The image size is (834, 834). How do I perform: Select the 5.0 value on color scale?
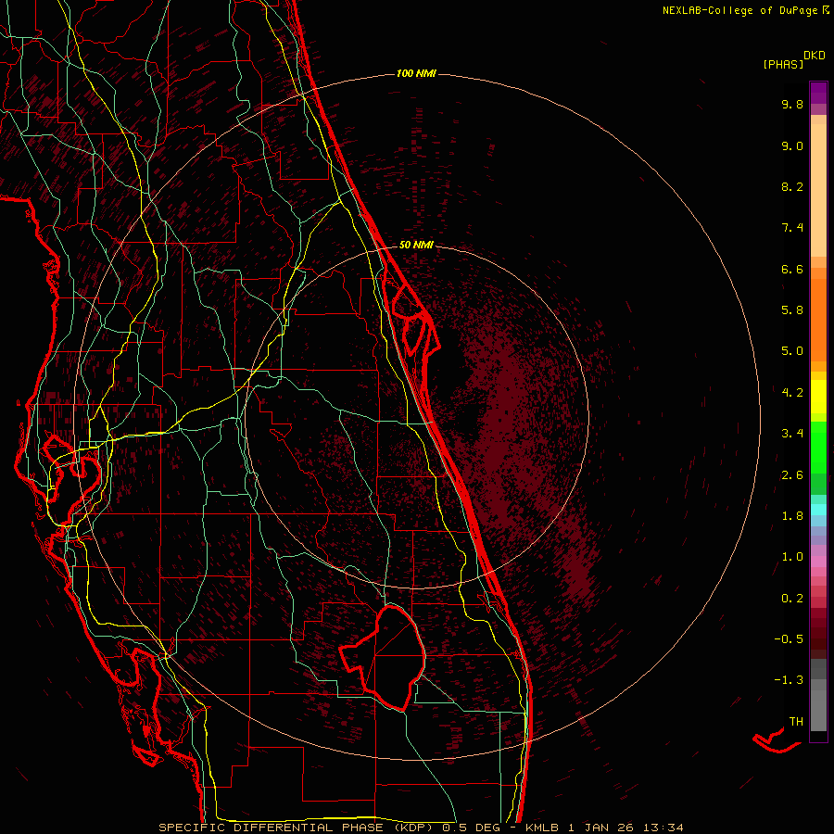pyautogui.click(x=792, y=351)
